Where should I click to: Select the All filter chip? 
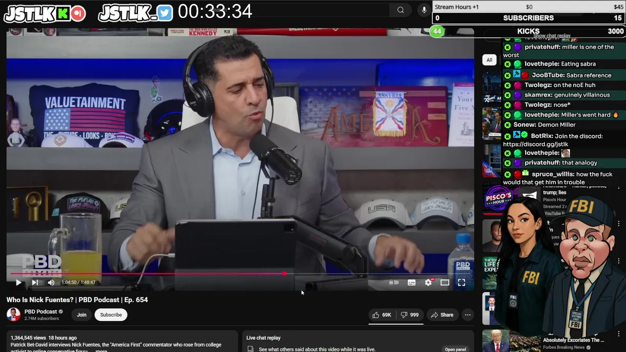(489, 60)
